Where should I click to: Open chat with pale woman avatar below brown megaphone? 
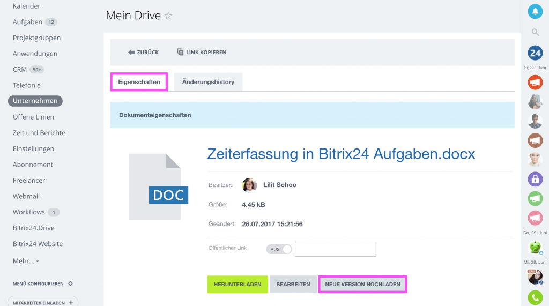(x=535, y=160)
